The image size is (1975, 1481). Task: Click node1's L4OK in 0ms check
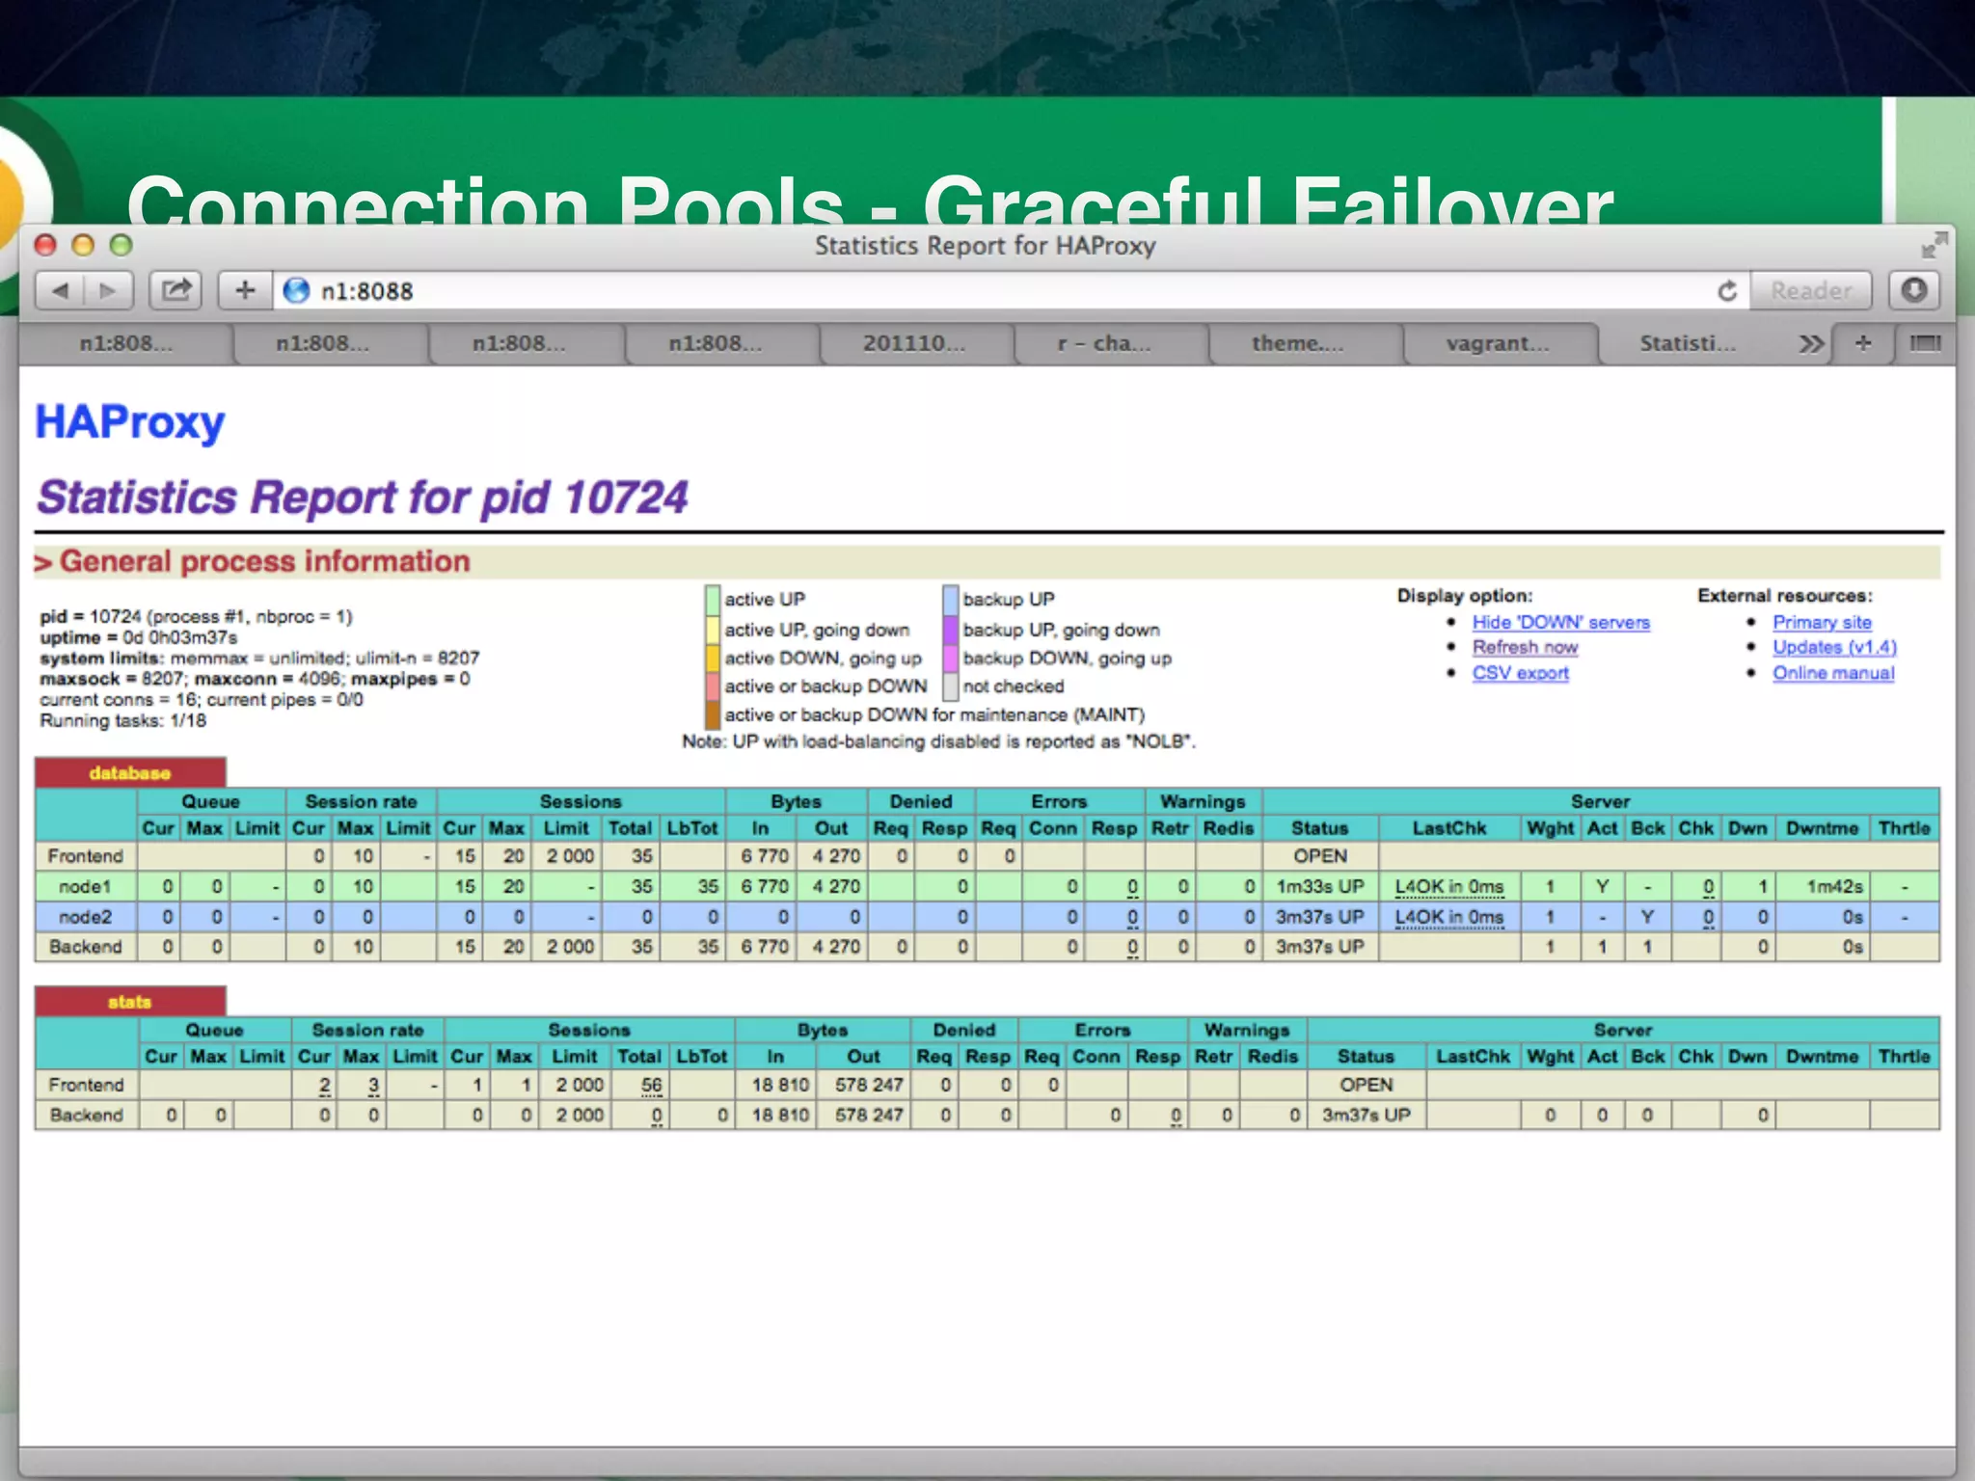[1448, 886]
